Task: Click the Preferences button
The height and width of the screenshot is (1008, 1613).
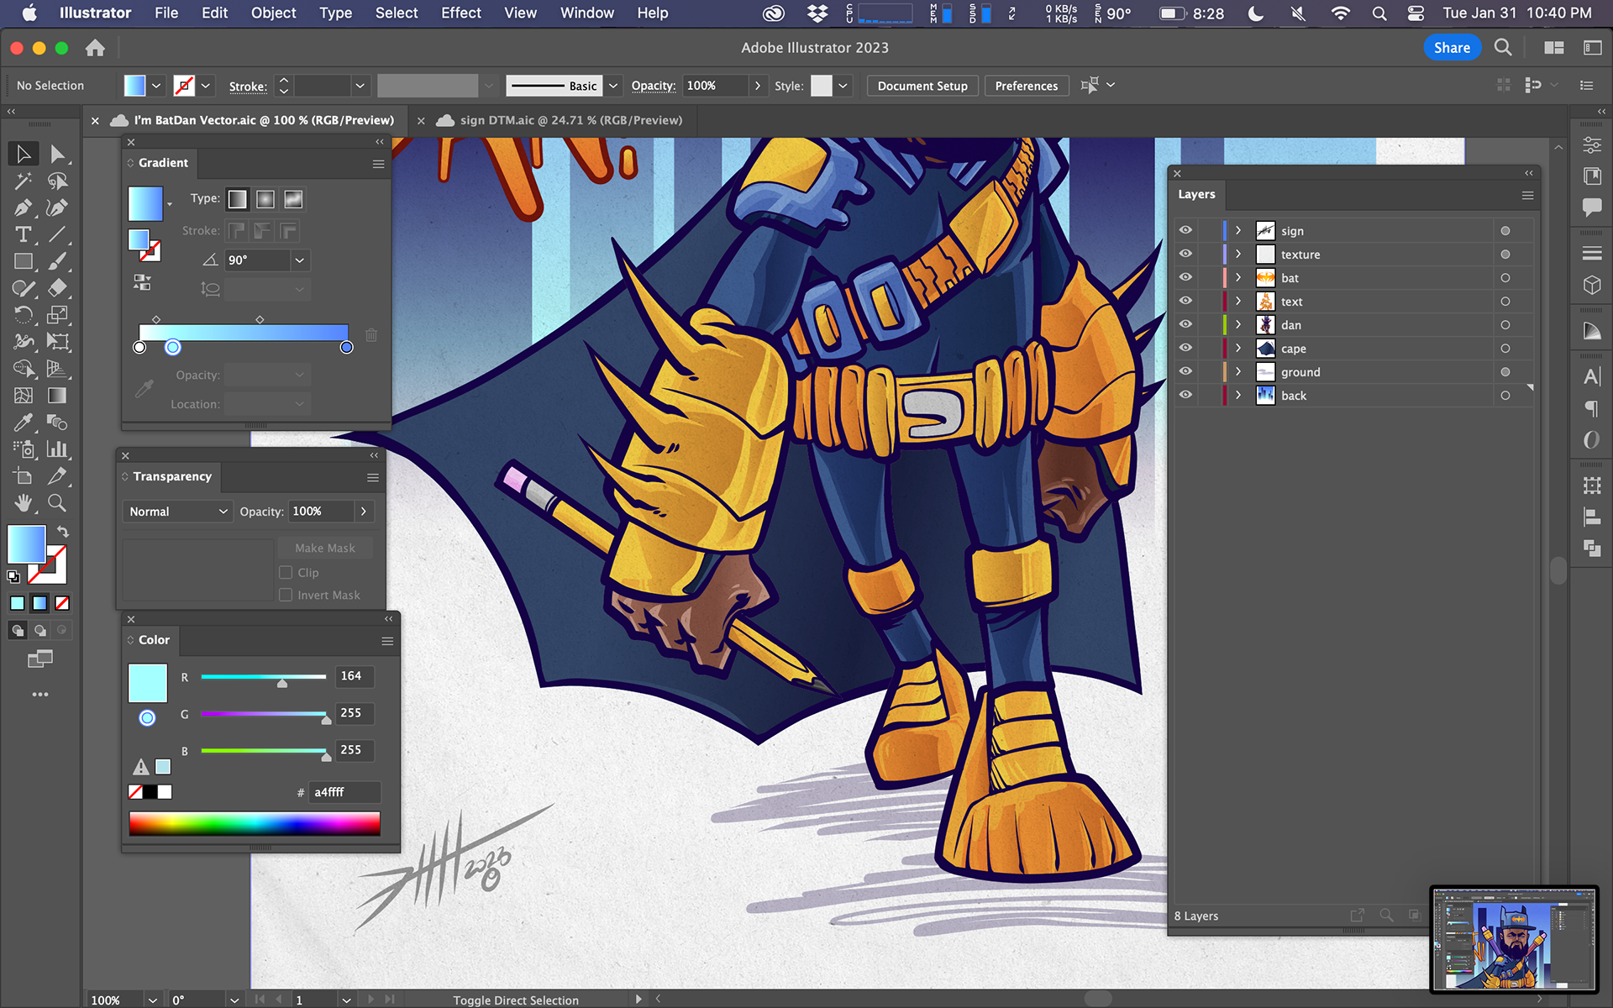Action: point(1027,86)
